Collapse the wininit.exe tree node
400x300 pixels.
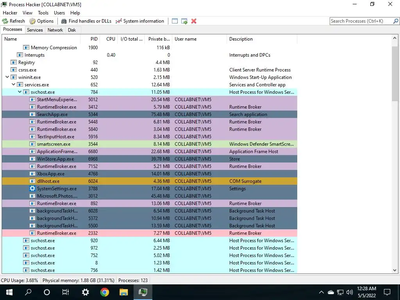[x=7, y=77]
